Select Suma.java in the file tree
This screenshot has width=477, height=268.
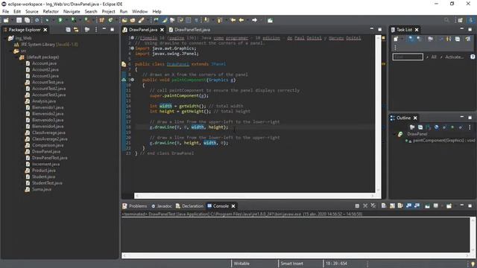(x=42, y=189)
